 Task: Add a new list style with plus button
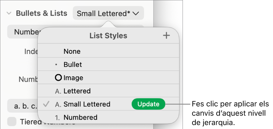pos(167,36)
